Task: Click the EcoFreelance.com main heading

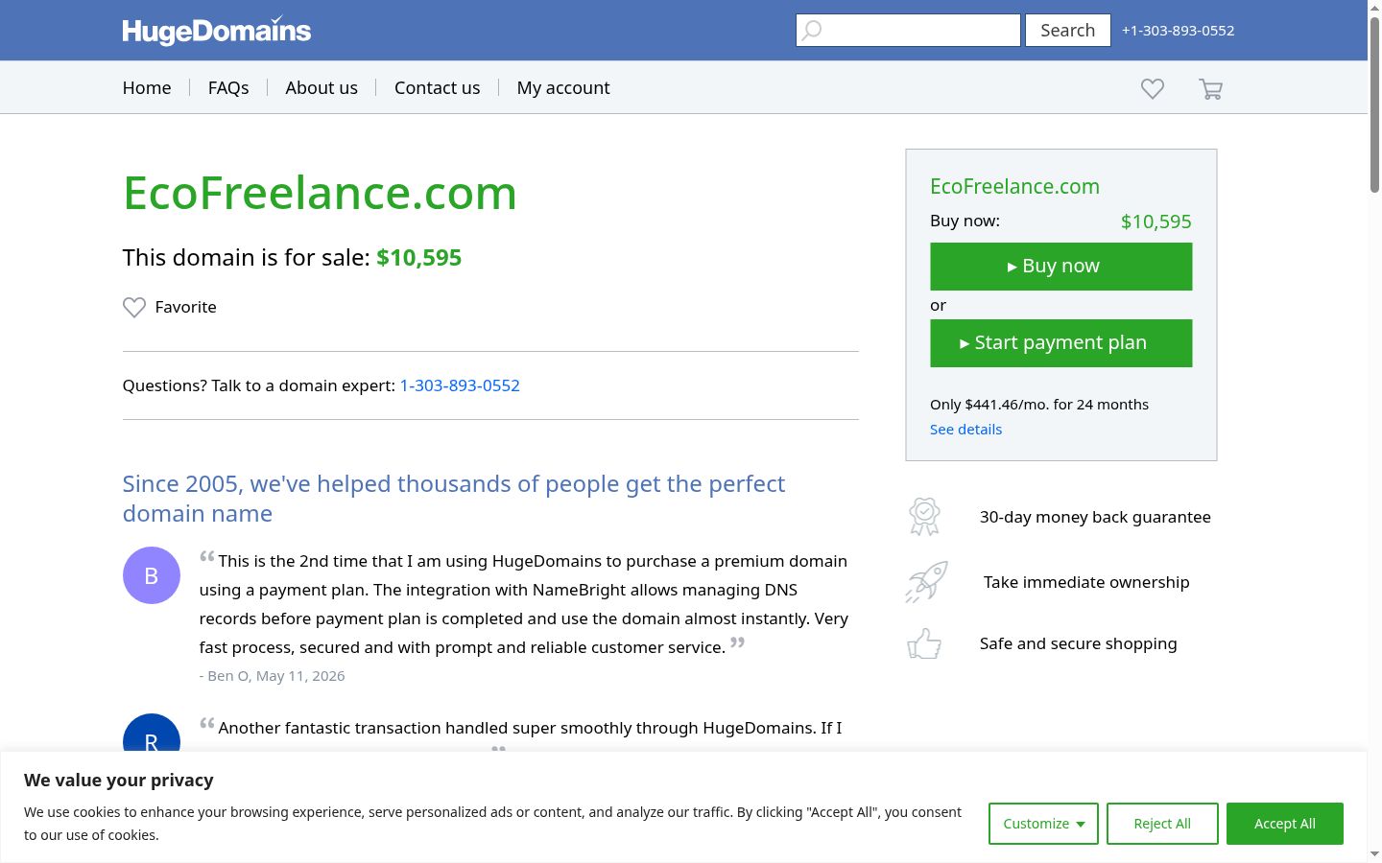Action: pyautogui.click(x=320, y=193)
